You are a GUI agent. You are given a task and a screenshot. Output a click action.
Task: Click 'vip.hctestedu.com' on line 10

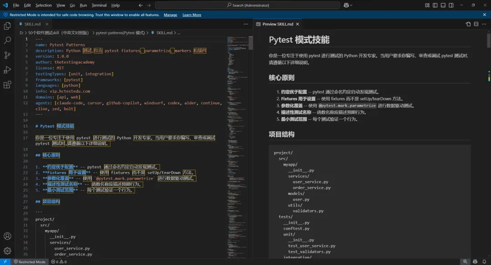(x=70, y=91)
